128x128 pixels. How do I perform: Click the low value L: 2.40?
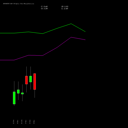[x=65, y=9]
